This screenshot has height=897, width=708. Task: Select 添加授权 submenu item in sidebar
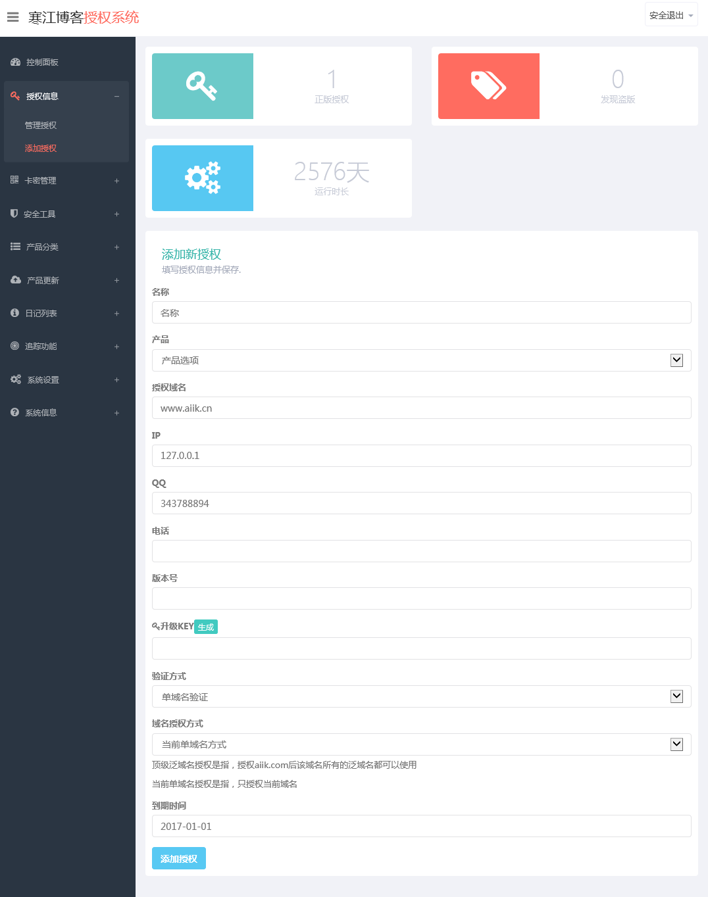[x=41, y=148]
